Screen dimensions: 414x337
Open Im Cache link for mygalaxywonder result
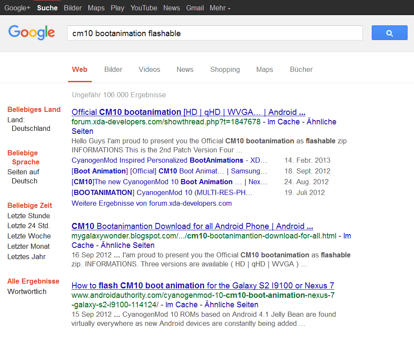[x=211, y=241]
